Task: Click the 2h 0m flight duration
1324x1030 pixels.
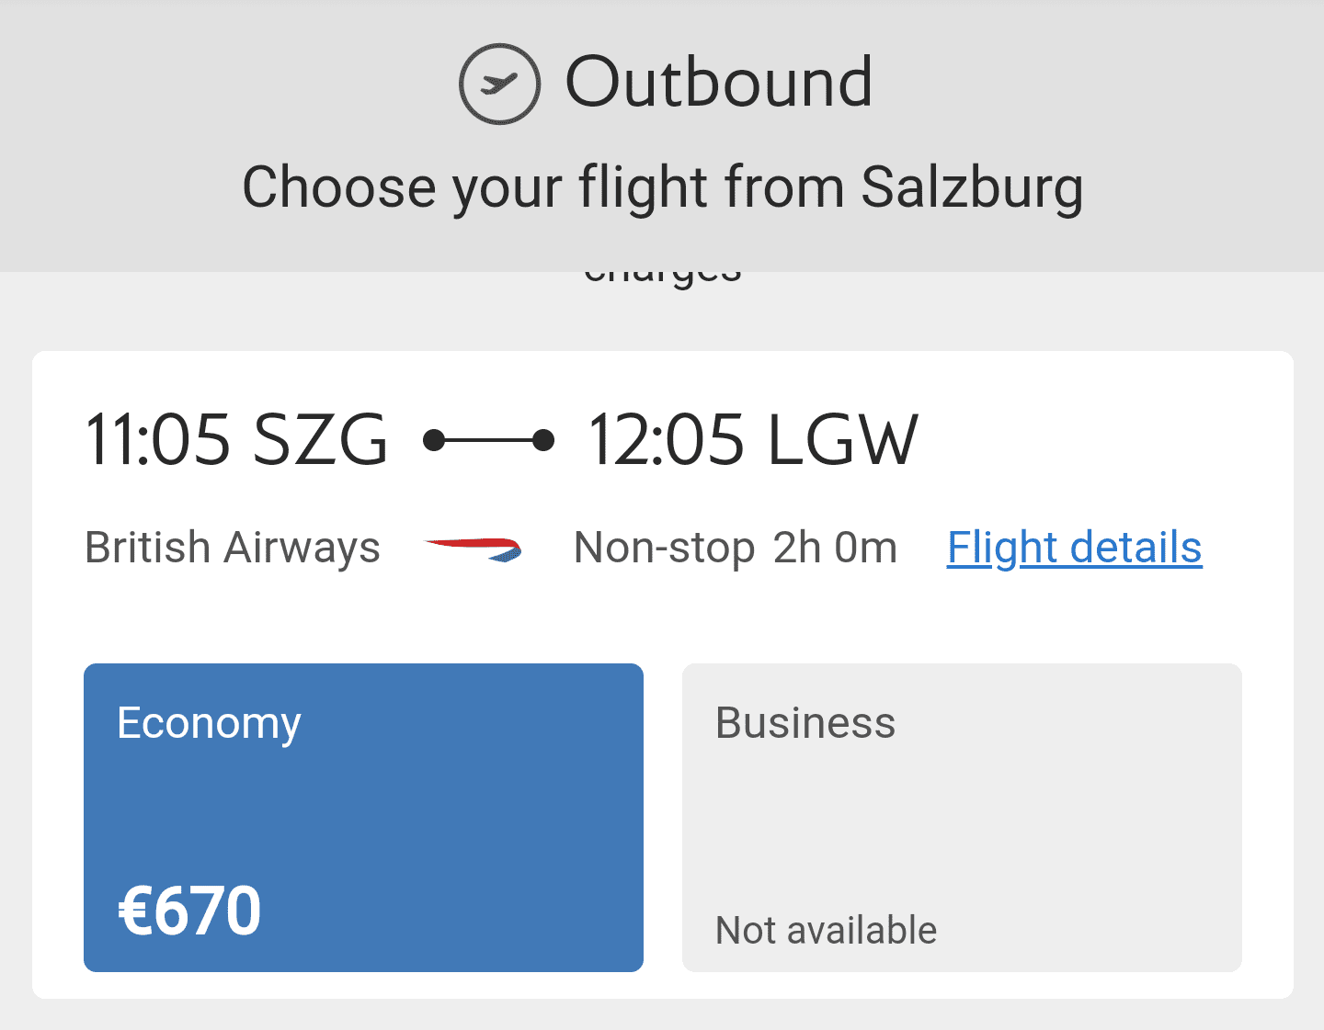Action: (x=835, y=549)
